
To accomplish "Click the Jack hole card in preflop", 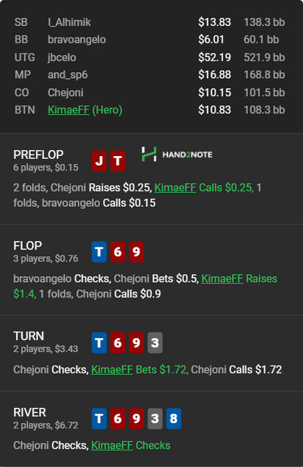I will pyautogui.click(x=99, y=161).
